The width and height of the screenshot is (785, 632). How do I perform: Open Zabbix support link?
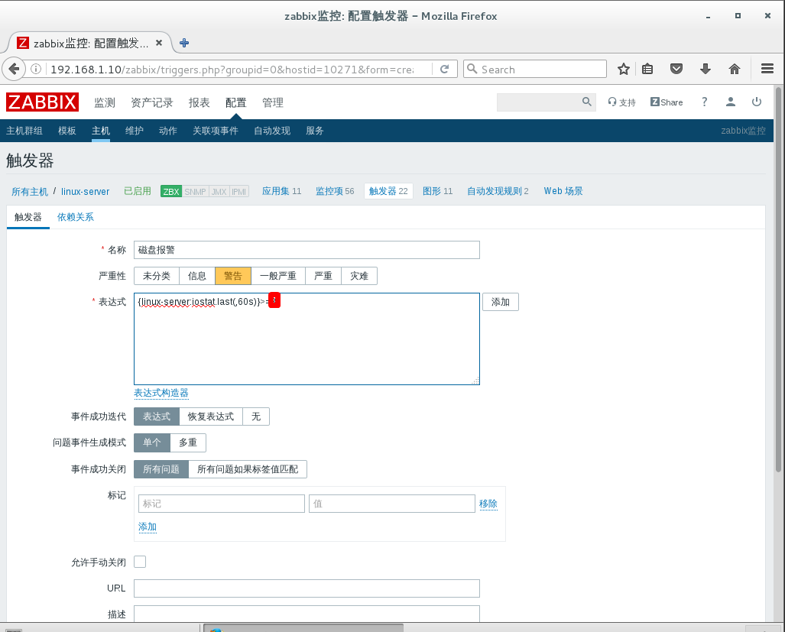[621, 102]
